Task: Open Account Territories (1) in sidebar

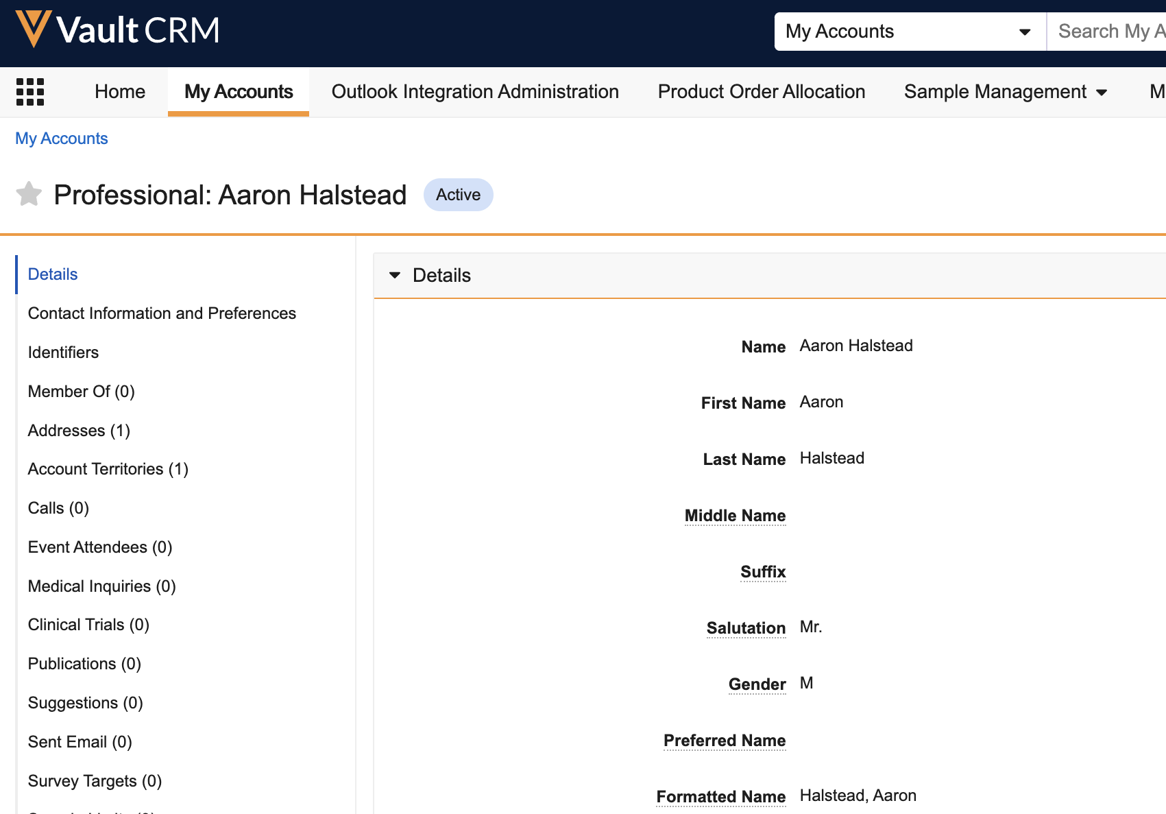Action: (108, 469)
